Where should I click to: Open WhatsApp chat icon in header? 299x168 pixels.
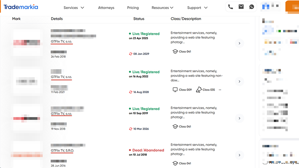tap(251, 7)
